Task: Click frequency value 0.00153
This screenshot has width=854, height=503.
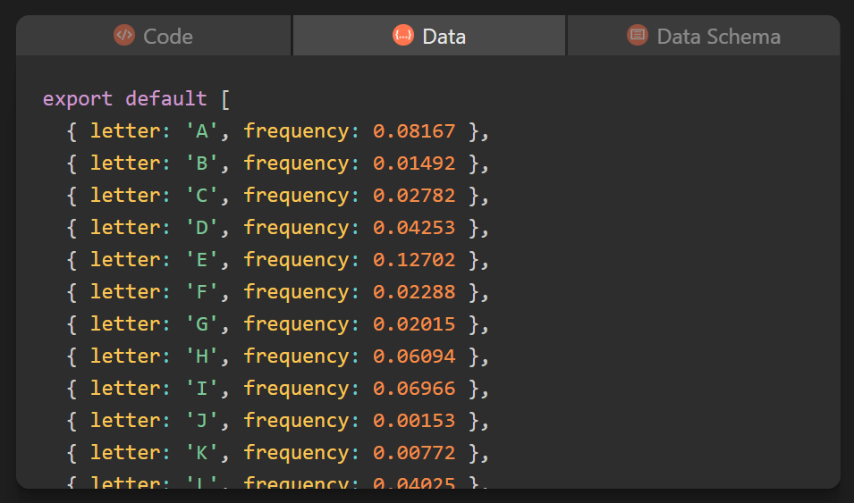Action: point(414,420)
